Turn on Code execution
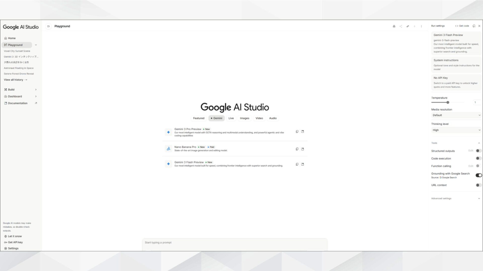 click(x=478, y=158)
